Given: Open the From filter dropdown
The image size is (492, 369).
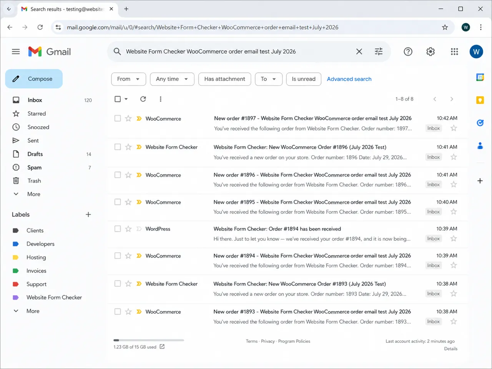Looking at the screenshot, I should pos(128,79).
